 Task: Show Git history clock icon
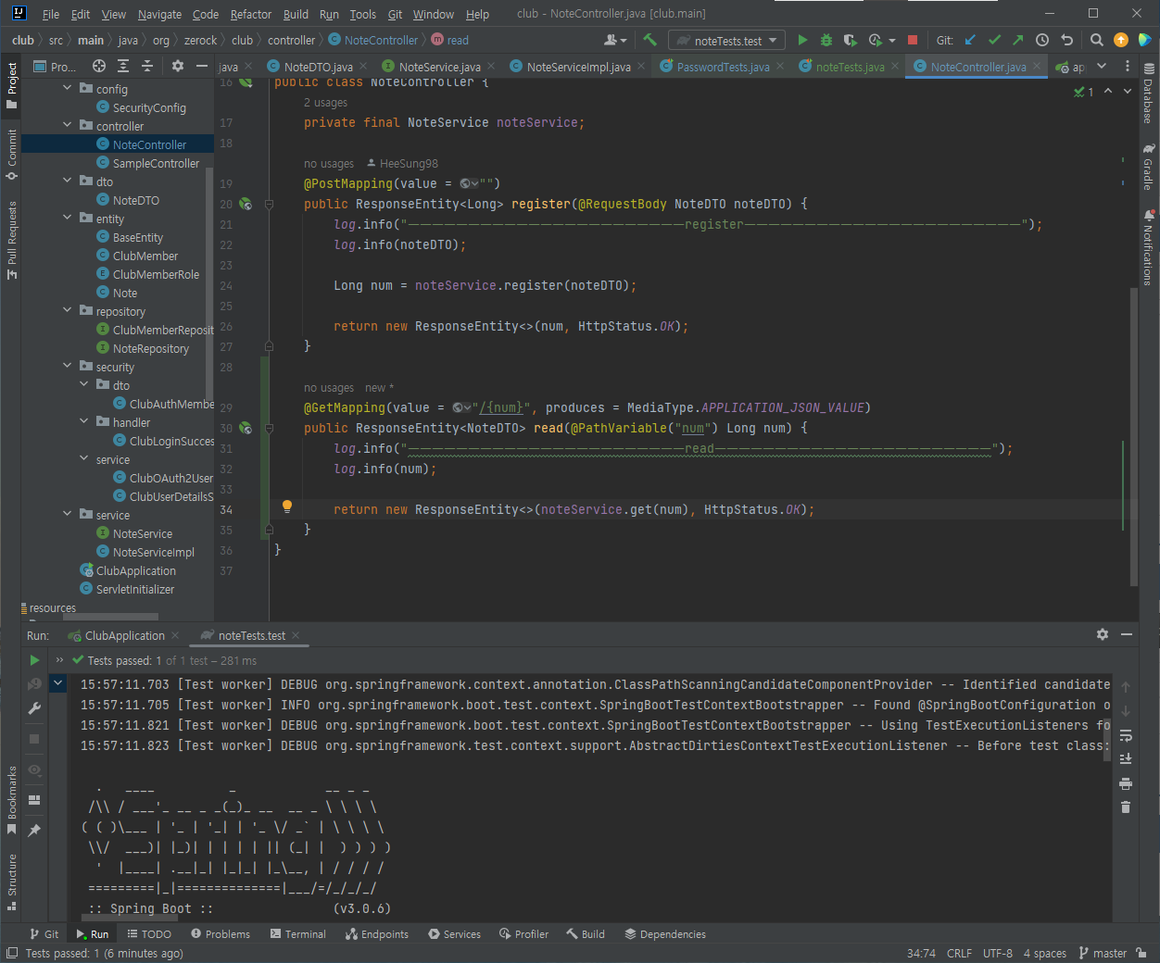coord(1042,40)
